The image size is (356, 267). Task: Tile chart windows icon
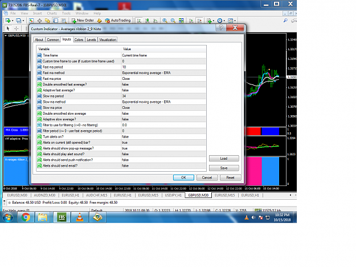tap(181, 21)
